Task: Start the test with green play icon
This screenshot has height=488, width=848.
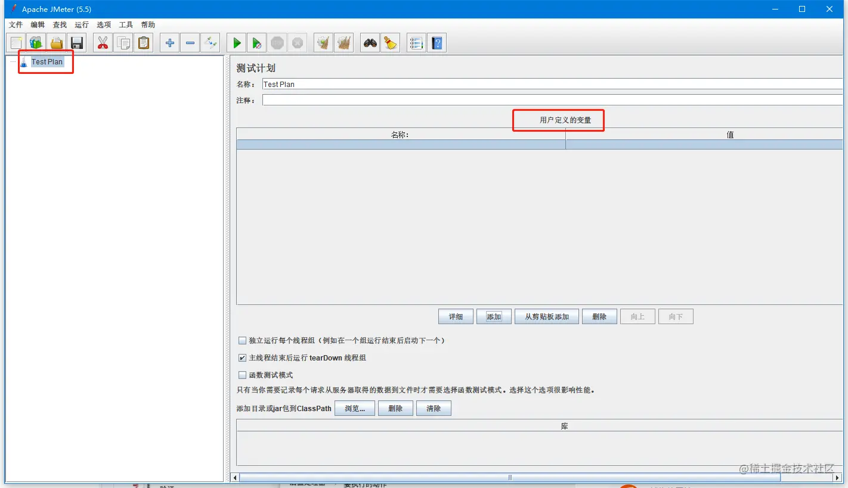Action: coord(237,43)
